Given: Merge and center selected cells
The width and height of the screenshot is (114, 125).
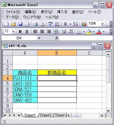Looking at the screenshot, I should pyautogui.click(x=56, y=32).
